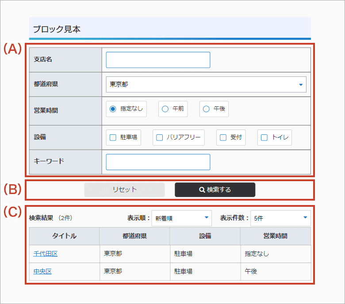Expand the 表示件数 dropdown showing 5件
The width and height of the screenshot is (345, 304).
point(280,218)
